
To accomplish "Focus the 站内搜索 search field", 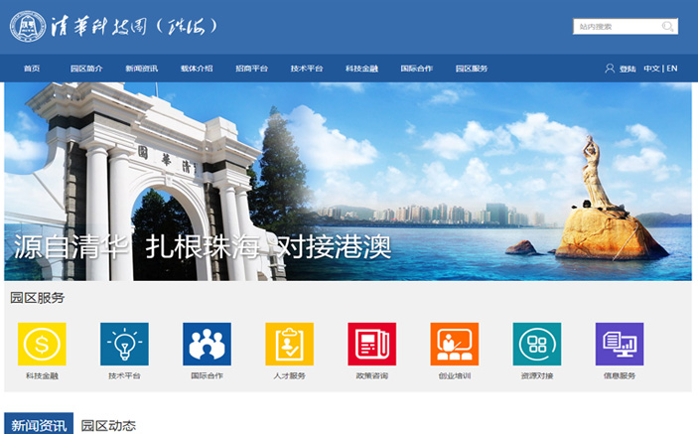I will point(626,27).
